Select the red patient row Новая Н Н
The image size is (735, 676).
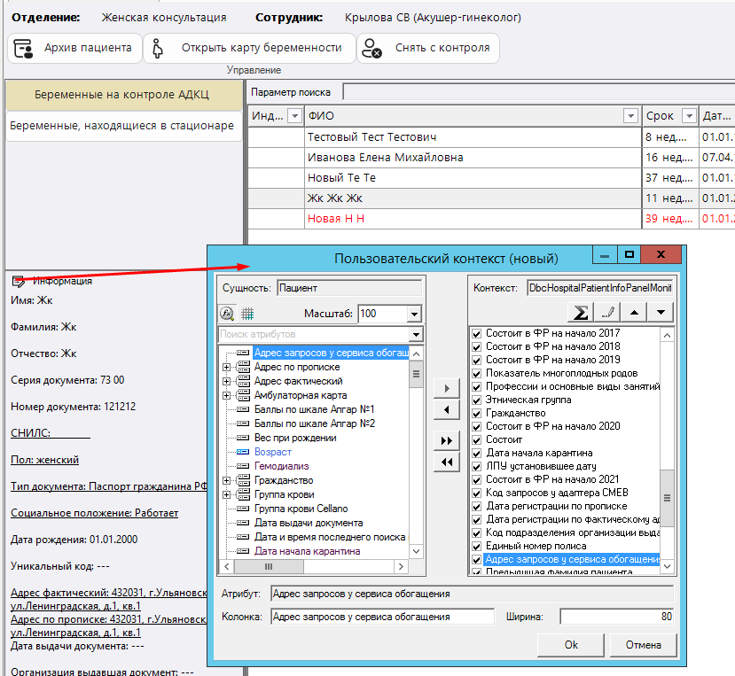[491, 219]
